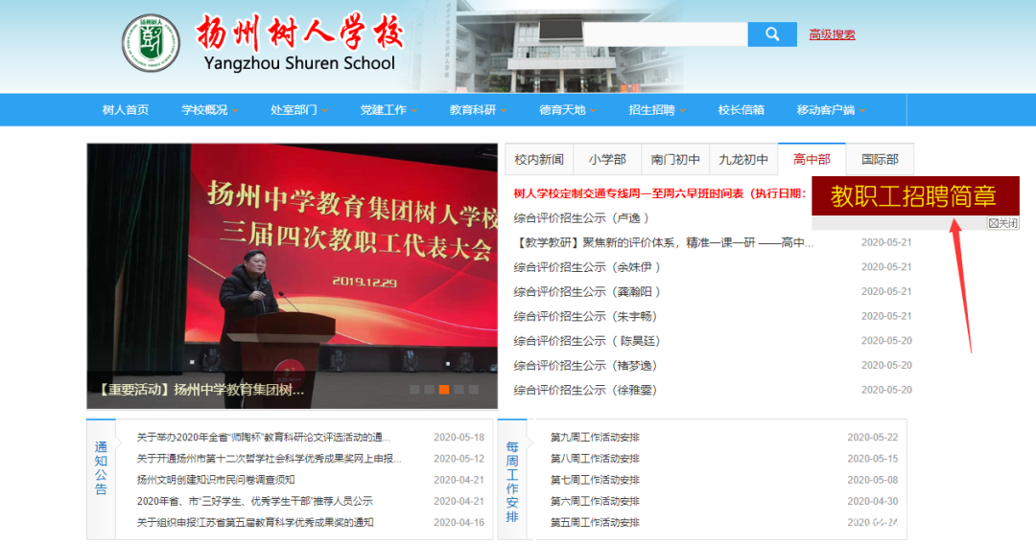Click the Yangzhou Shuren School logo emblem

pyautogui.click(x=151, y=43)
